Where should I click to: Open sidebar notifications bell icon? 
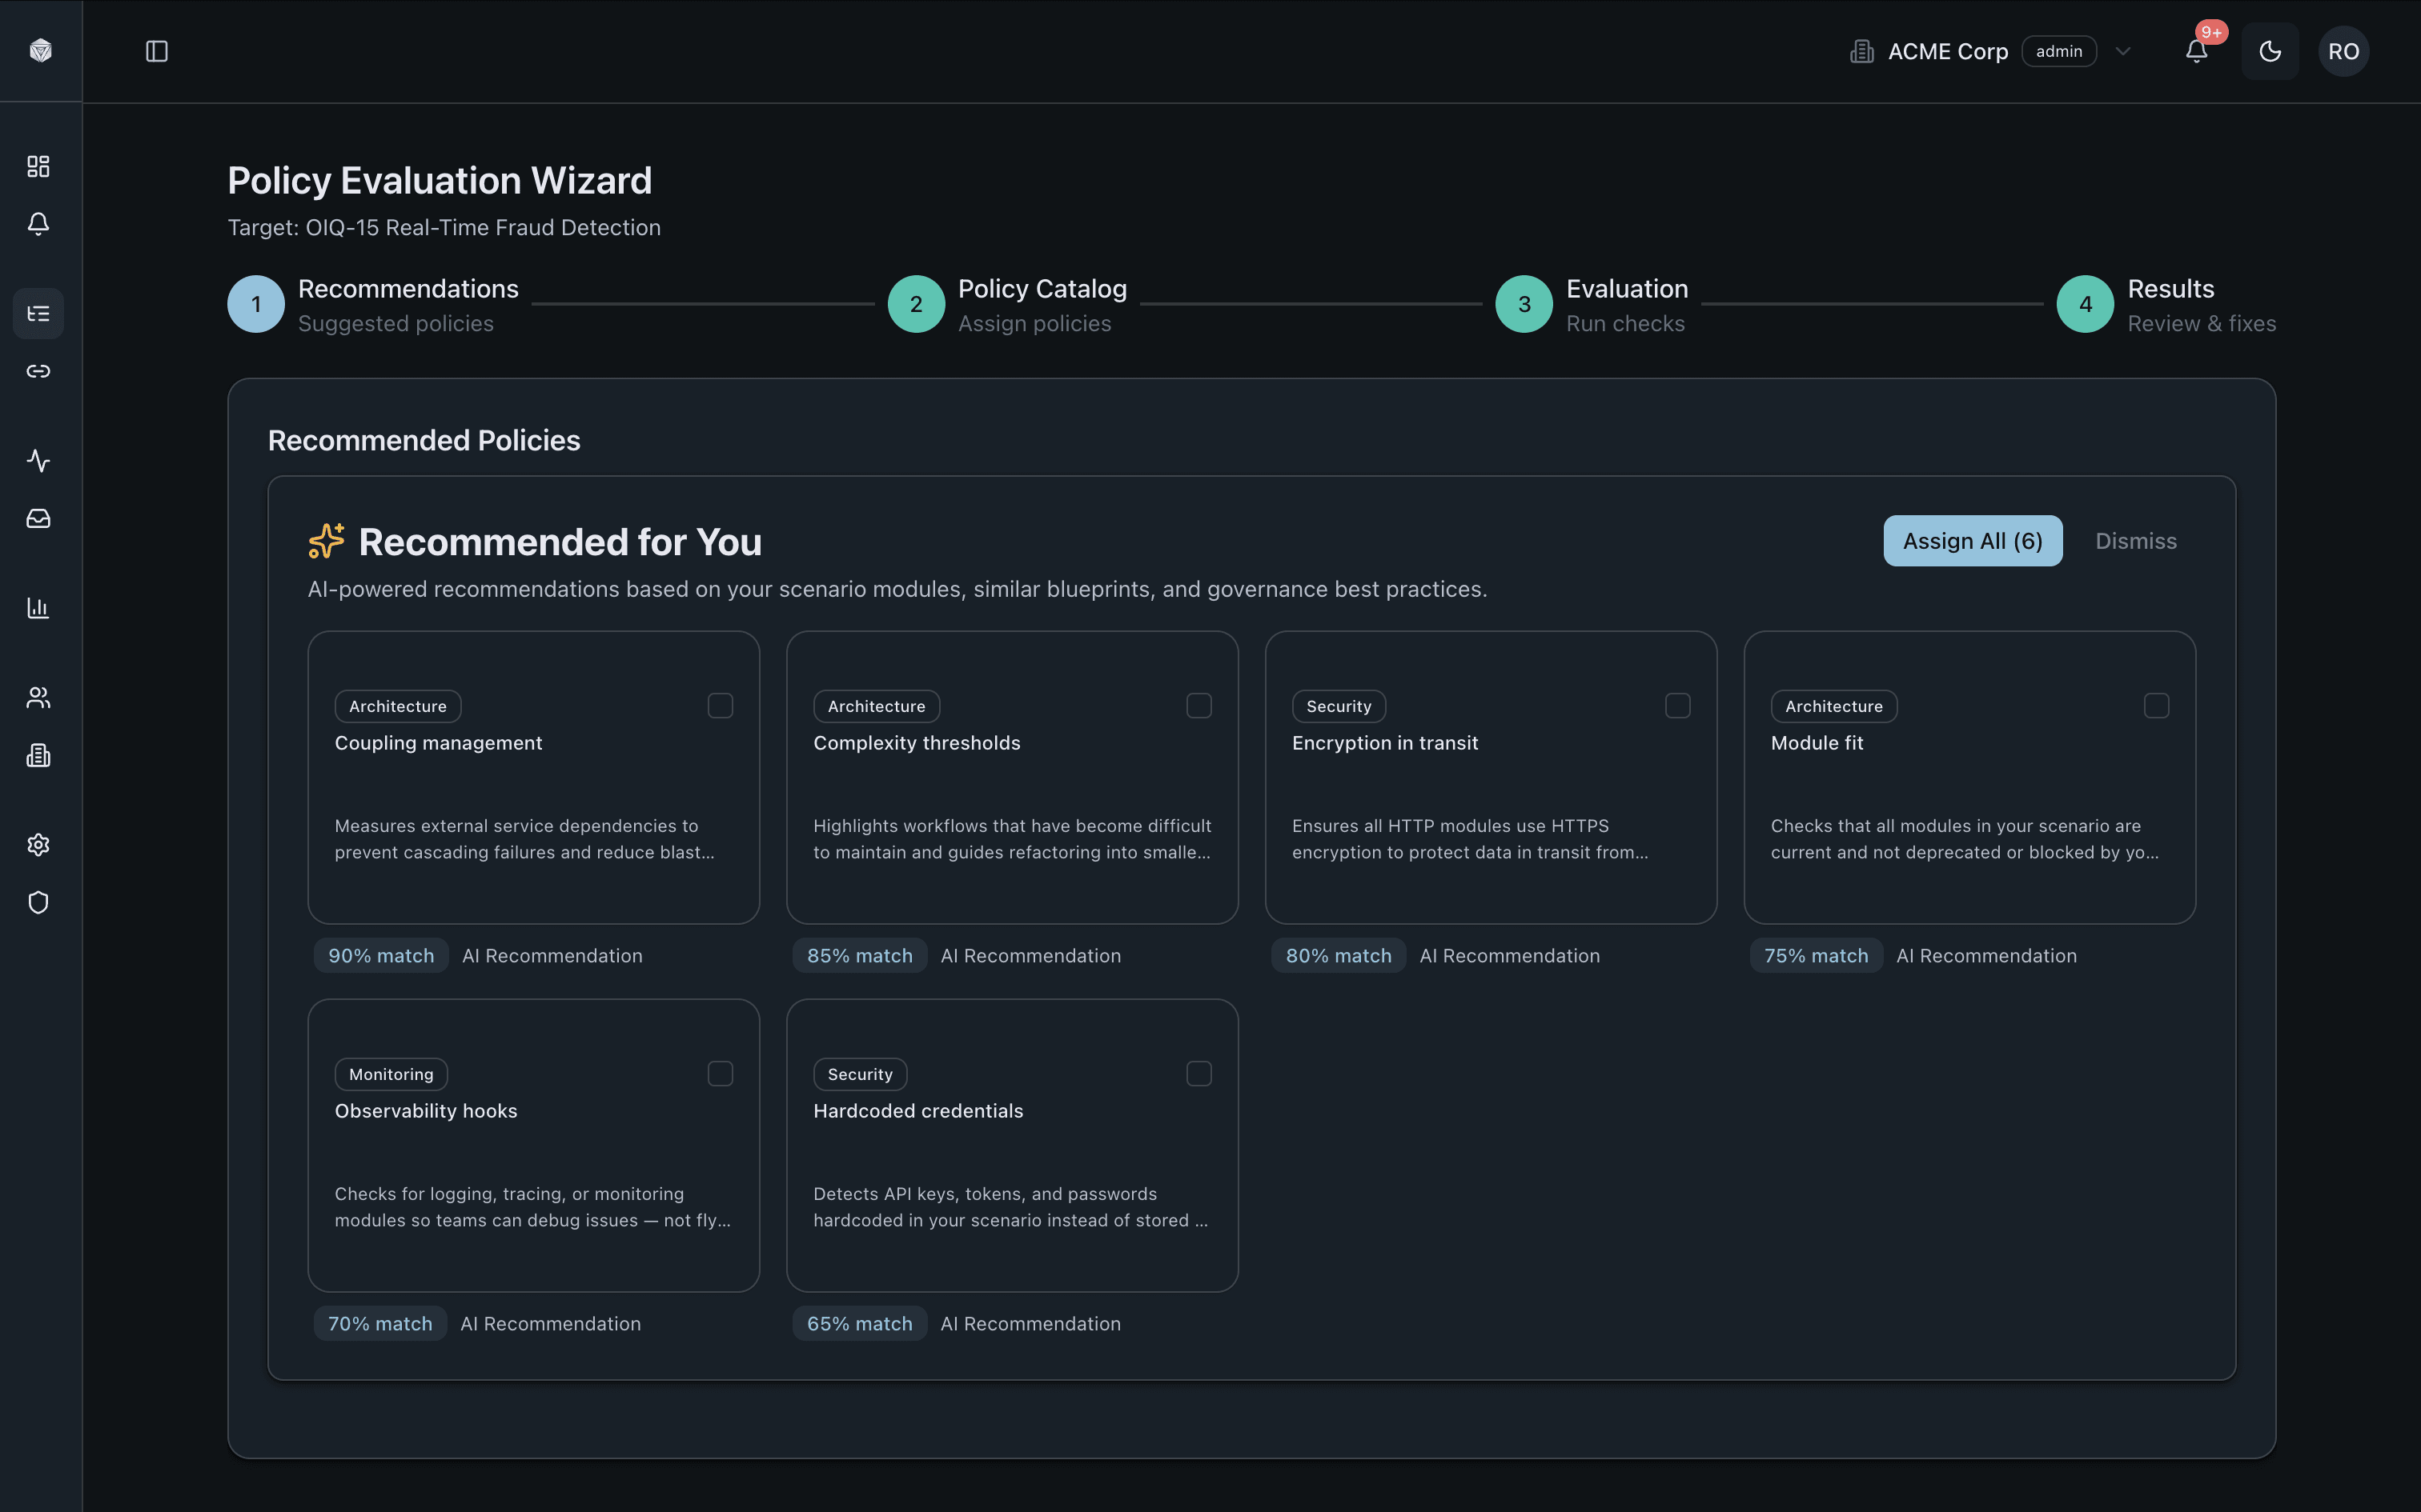[38, 224]
